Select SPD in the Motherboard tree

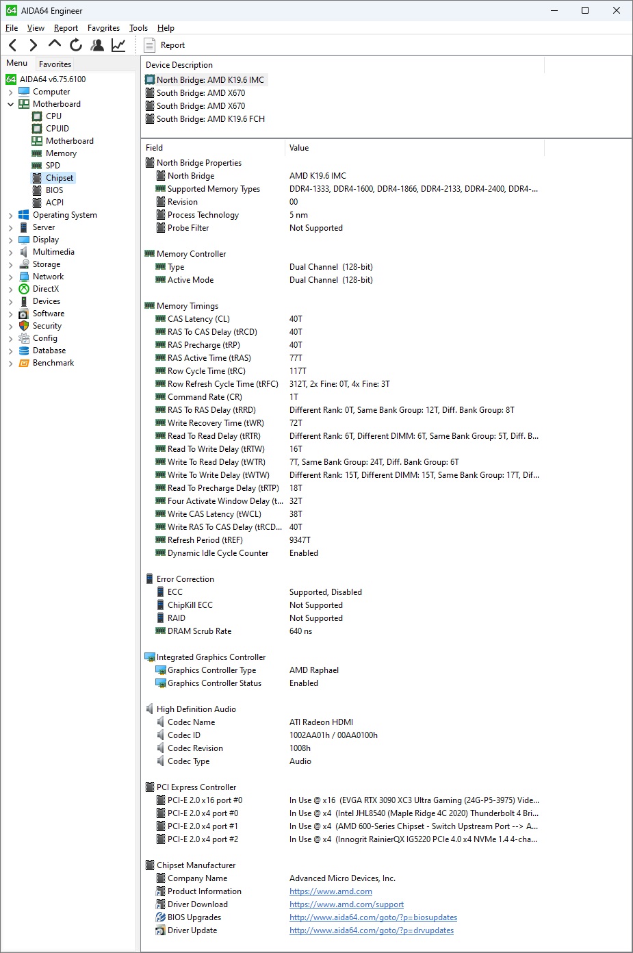(x=53, y=166)
